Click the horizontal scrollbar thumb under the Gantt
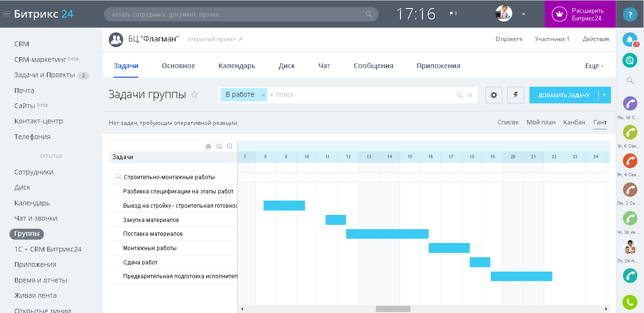 point(393,309)
